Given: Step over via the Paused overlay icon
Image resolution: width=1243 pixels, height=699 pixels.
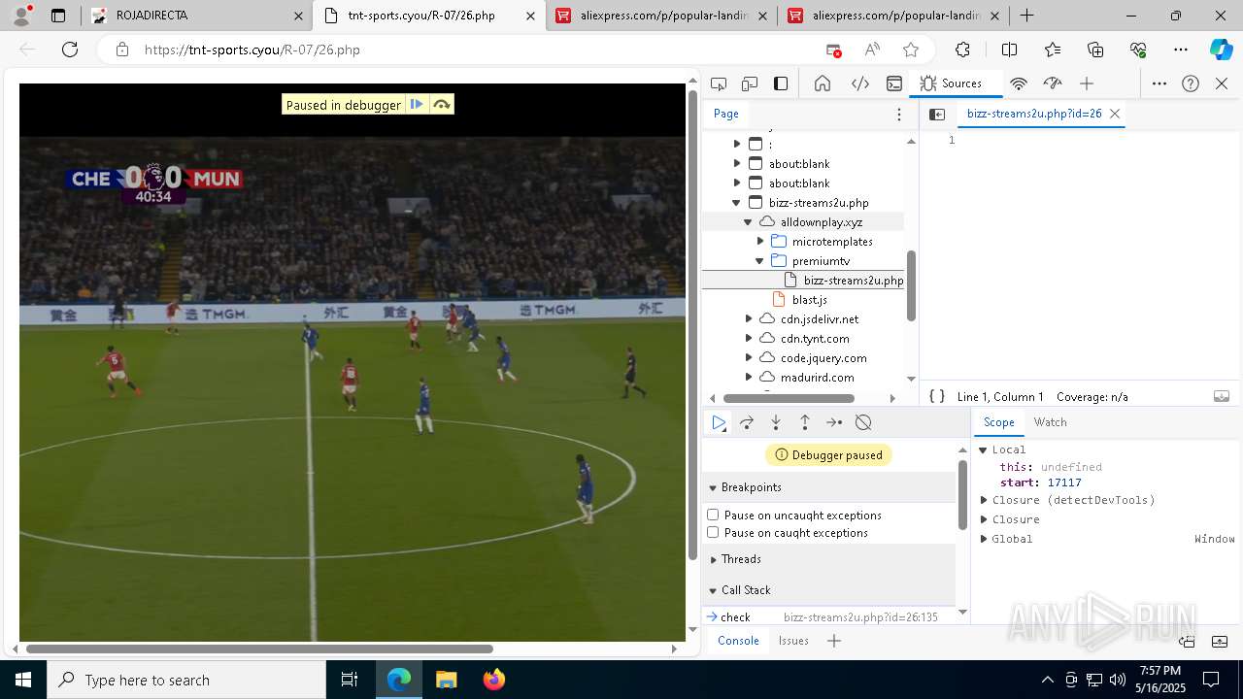Looking at the screenshot, I should pyautogui.click(x=442, y=105).
